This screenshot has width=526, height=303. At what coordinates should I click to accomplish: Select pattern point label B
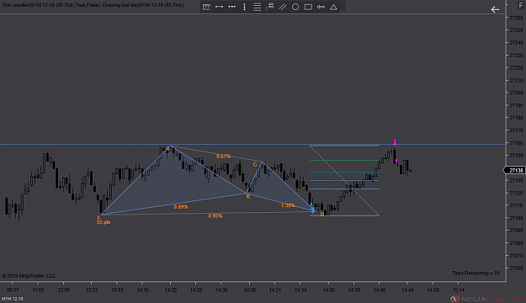pyautogui.click(x=248, y=196)
